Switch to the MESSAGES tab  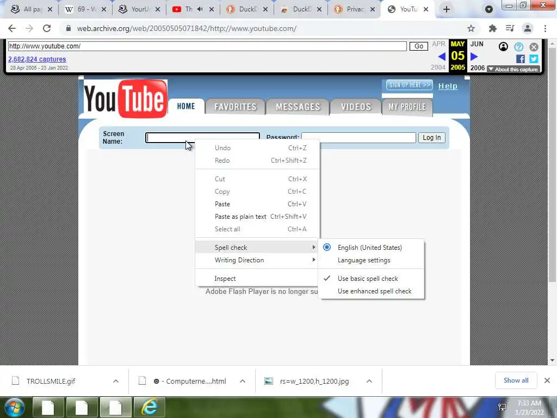point(298,107)
